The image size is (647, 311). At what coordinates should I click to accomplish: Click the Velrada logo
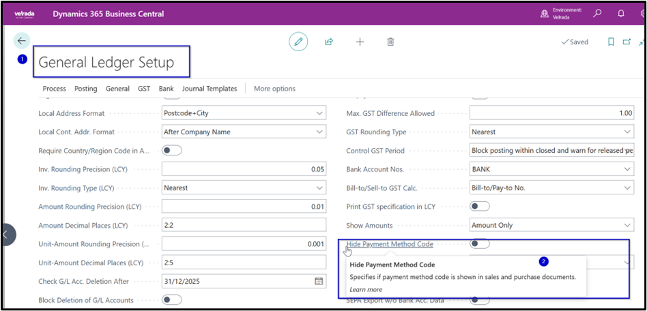pos(25,14)
